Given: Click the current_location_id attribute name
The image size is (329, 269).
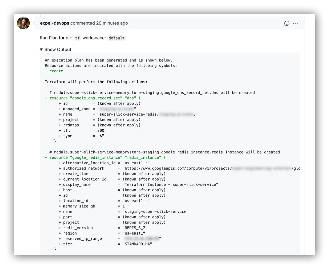Looking at the screenshot, I should pyautogui.click(x=85, y=179).
